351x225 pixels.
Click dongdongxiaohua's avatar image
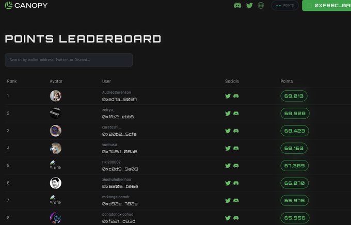point(56,218)
